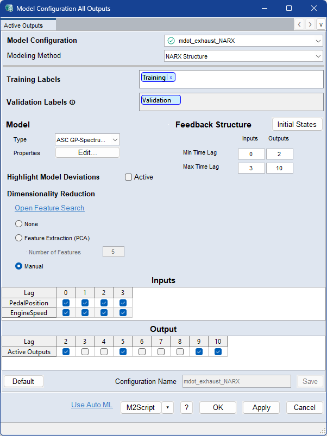327x436 pixels.
Task: Remove the Training label tag
Action: click(171, 78)
